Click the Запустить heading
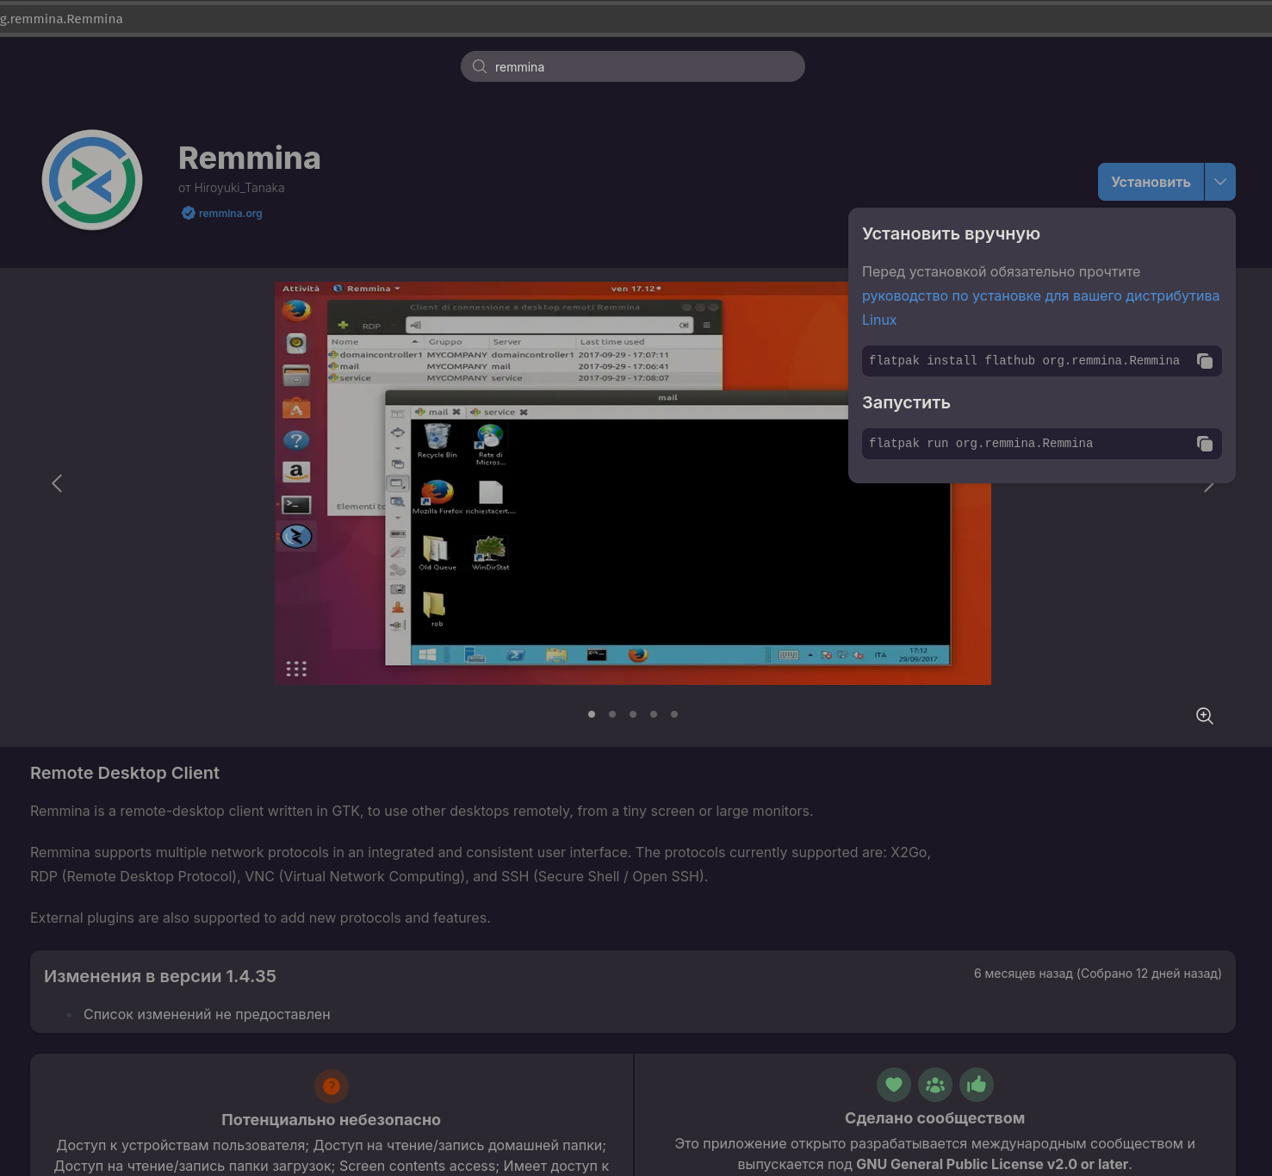This screenshot has width=1272, height=1176. 906,402
